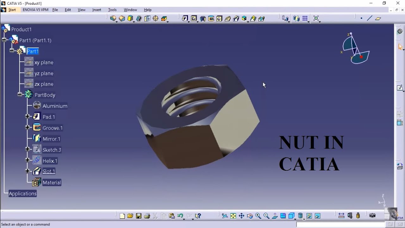The width and height of the screenshot is (405, 228).
Task: Open the ENOVIA V5 VPM menu
Action: (x=35, y=10)
